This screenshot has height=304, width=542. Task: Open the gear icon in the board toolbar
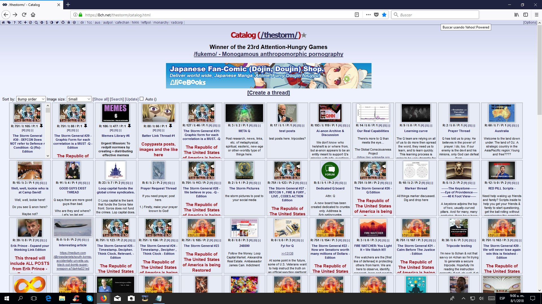point(42,23)
